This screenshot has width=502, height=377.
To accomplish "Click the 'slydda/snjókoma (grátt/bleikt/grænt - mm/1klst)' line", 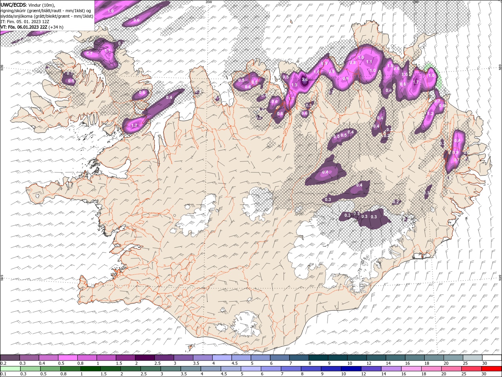I will coord(47,16).
